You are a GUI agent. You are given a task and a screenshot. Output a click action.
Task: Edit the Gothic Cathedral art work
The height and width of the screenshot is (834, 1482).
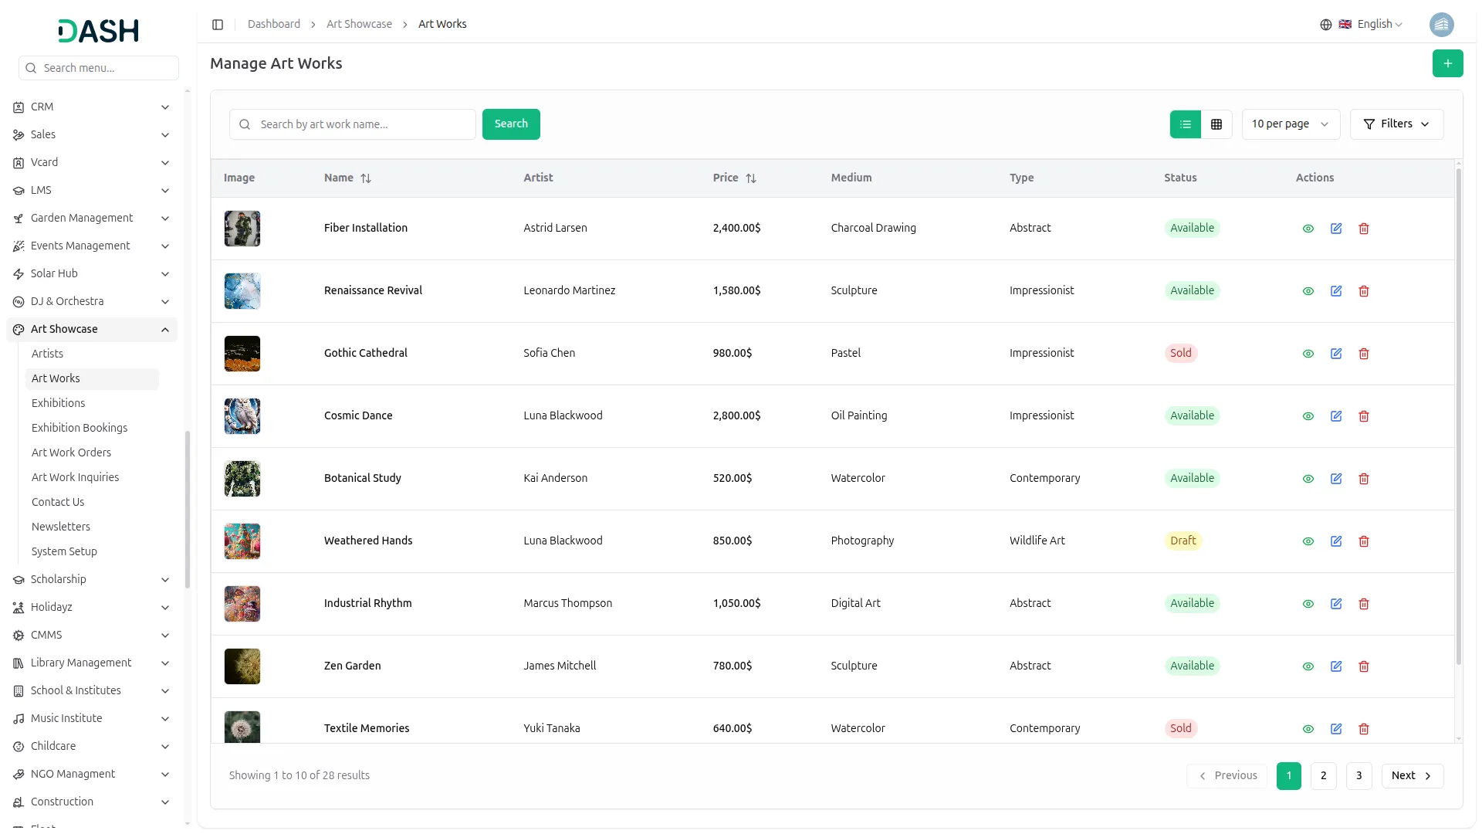coord(1336,354)
